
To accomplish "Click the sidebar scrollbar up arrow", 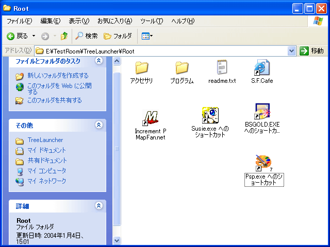I will pyautogui.click(x=117, y=61).
